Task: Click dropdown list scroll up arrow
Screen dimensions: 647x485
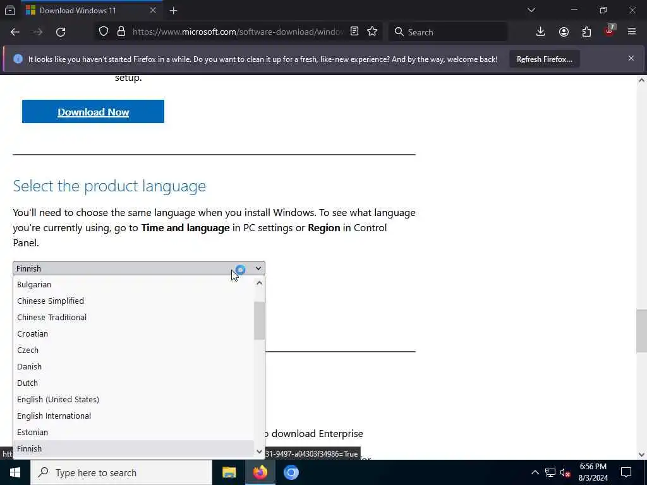Action: [x=259, y=283]
